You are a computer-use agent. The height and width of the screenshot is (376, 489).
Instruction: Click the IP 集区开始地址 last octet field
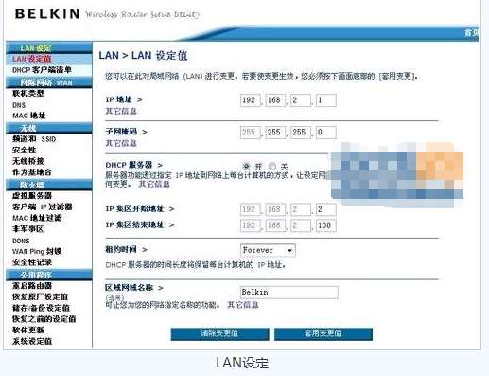click(x=326, y=209)
